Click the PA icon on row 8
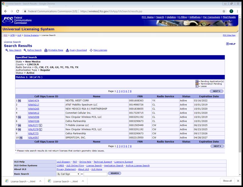 pos(19,130)
